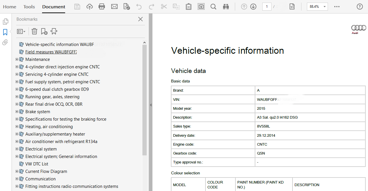Open advanced search binoculars icon
Screen dimensions: 368x191
226,7
